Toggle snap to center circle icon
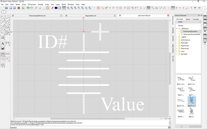207x129 pixels. tap(120, 8)
